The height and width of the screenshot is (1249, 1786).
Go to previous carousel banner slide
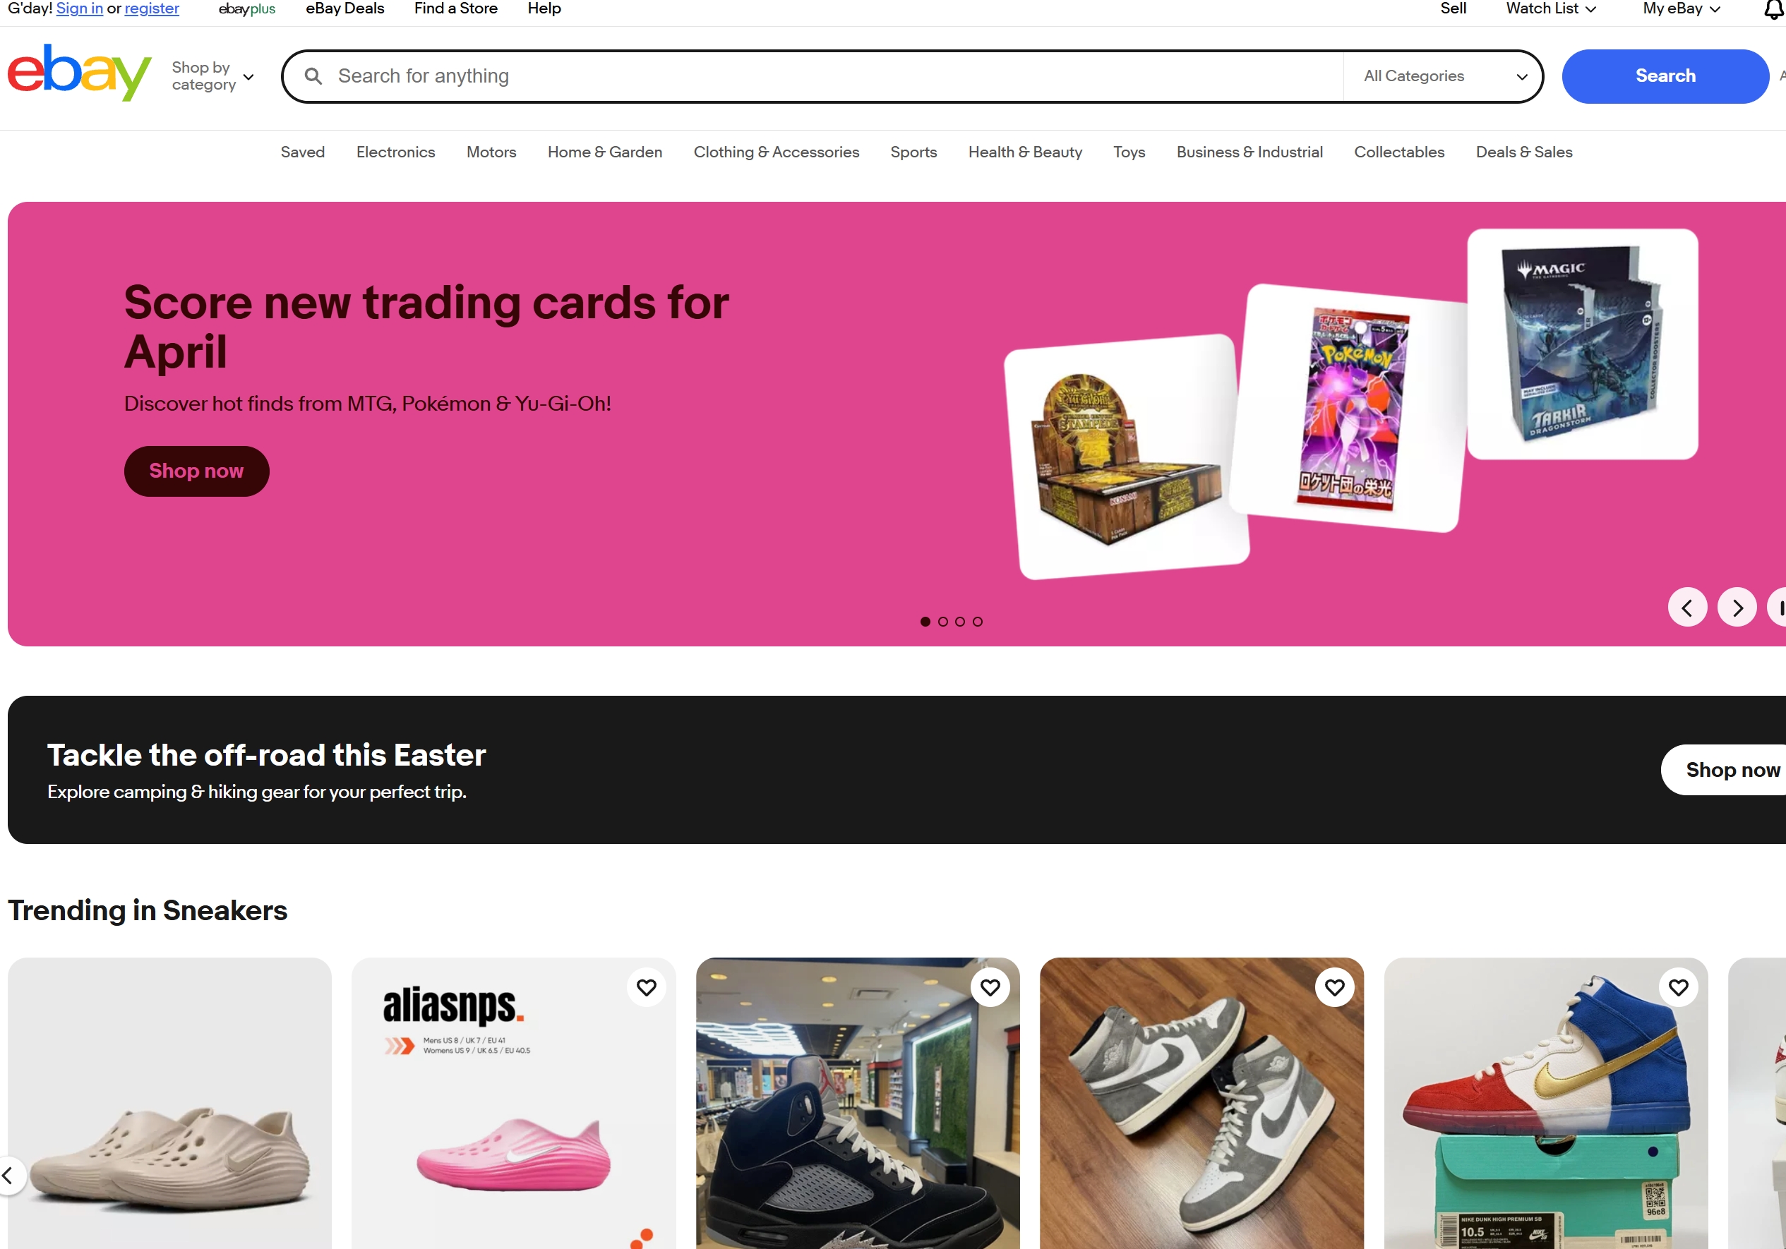[x=1687, y=608]
